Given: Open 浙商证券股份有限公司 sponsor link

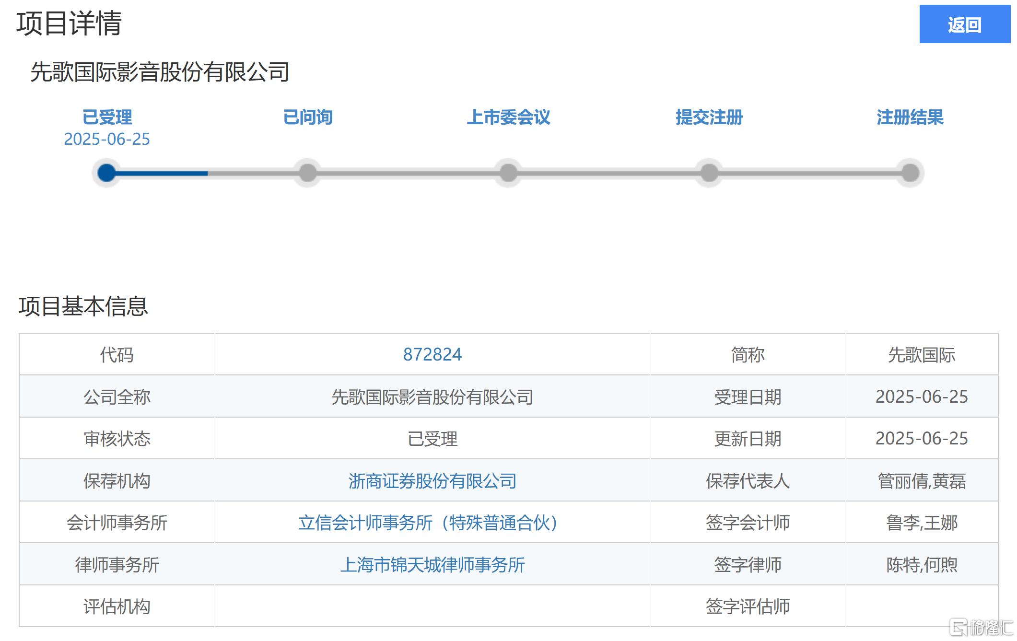Looking at the screenshot, I should point(432,481).
